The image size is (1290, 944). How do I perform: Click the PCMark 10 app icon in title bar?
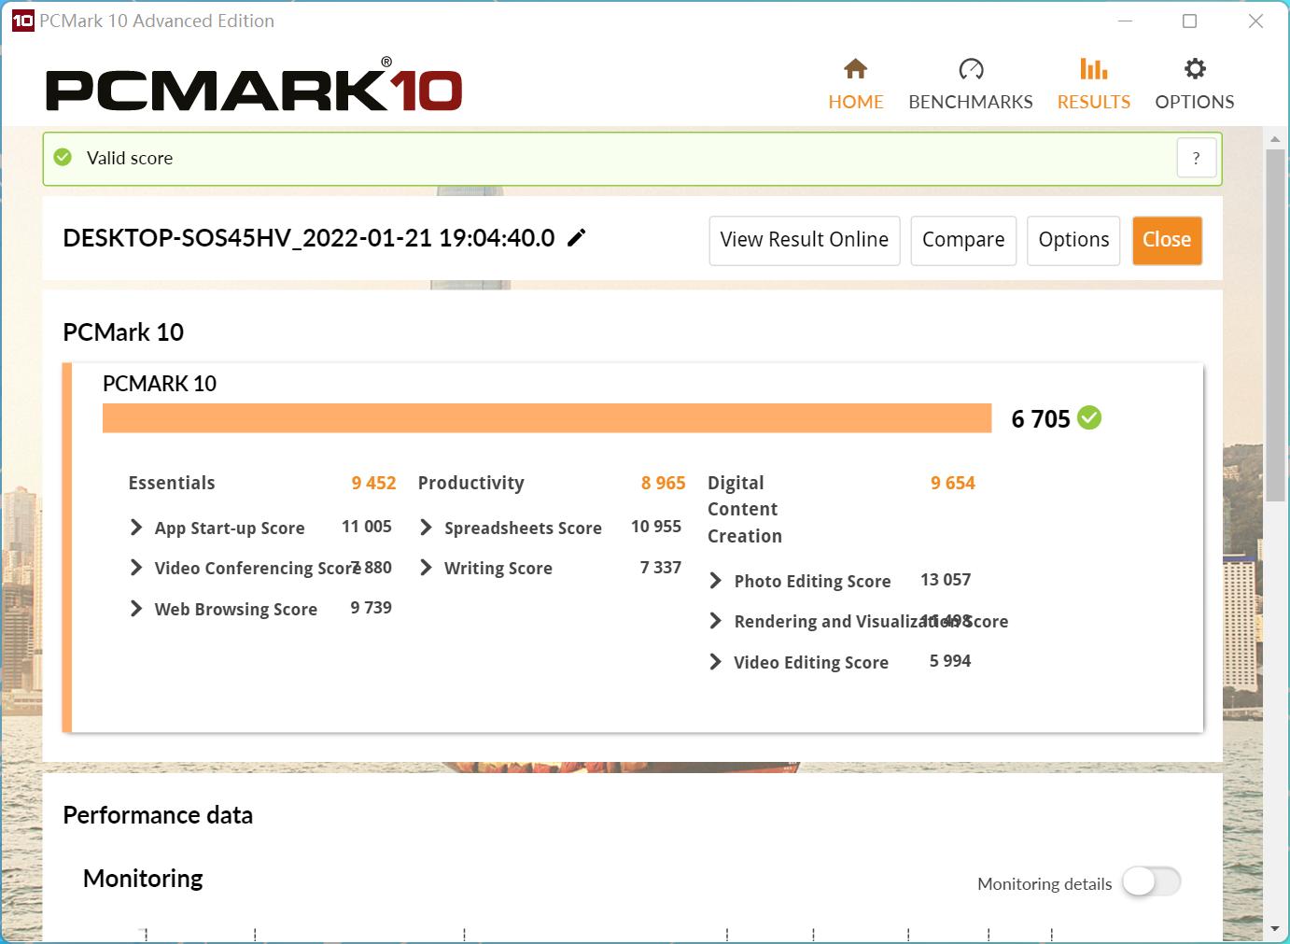point(22,21)
